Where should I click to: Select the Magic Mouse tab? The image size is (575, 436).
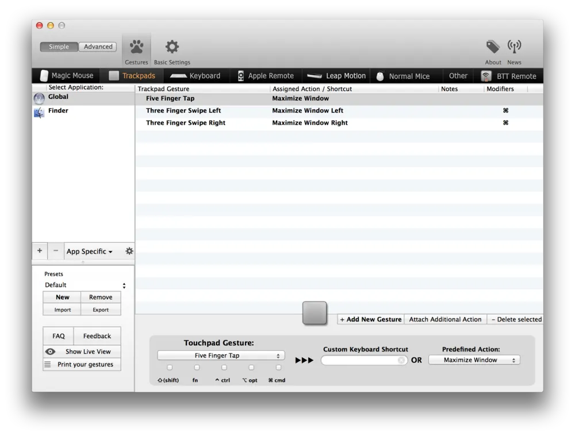(x=66, y=76)
